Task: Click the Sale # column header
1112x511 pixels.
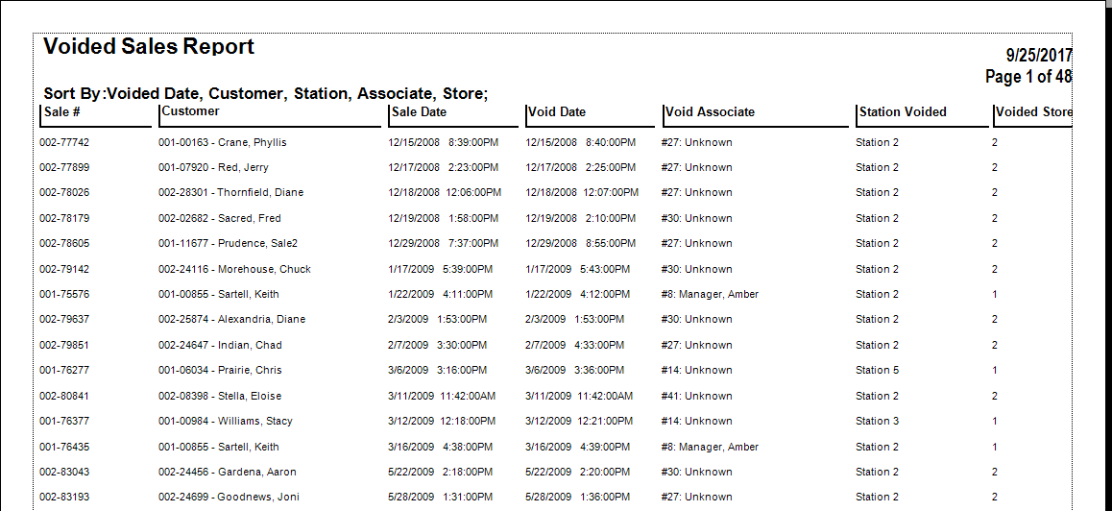Action: (61, 112)
